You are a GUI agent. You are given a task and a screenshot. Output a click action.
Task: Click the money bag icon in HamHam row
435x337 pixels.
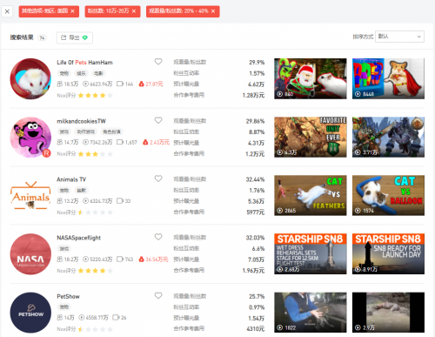tap(141, 84)
